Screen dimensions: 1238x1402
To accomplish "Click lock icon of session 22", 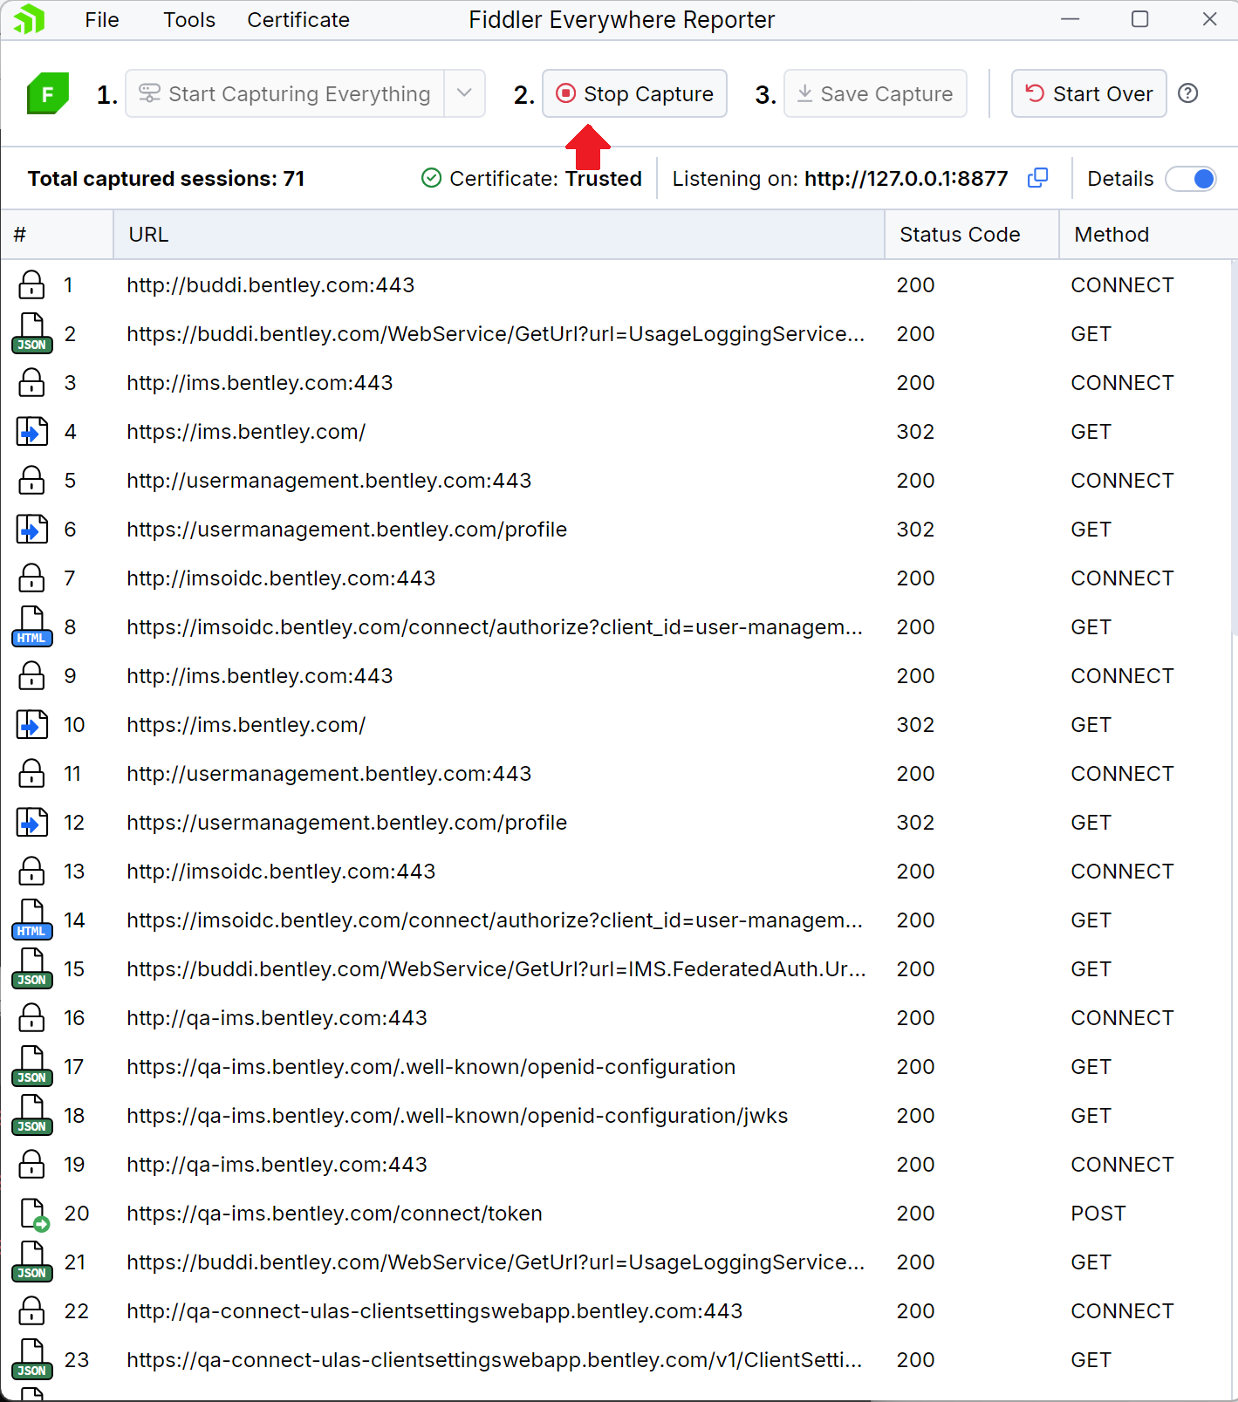I will click(x=32, y=1311).
